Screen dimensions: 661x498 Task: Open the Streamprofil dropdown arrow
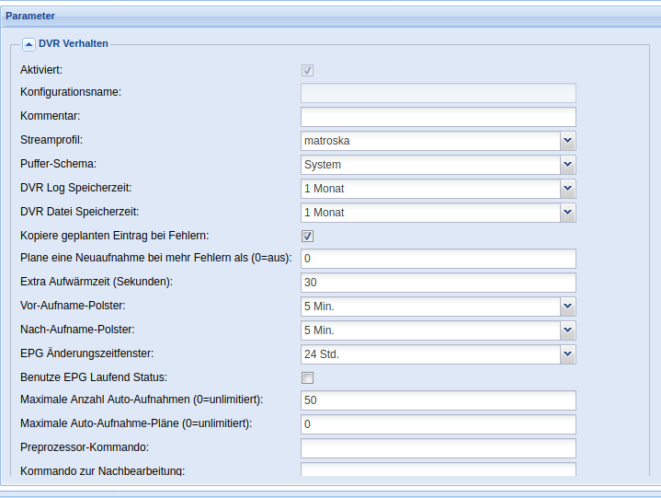pos(567,141)
